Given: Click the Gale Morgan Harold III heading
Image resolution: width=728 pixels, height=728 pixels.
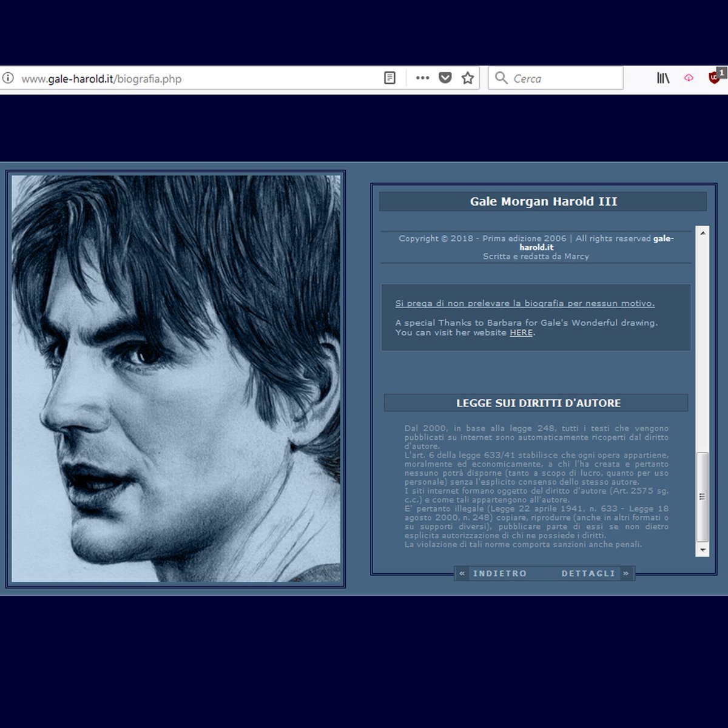Looking at the screenshot, I should (x=544, y=201).
